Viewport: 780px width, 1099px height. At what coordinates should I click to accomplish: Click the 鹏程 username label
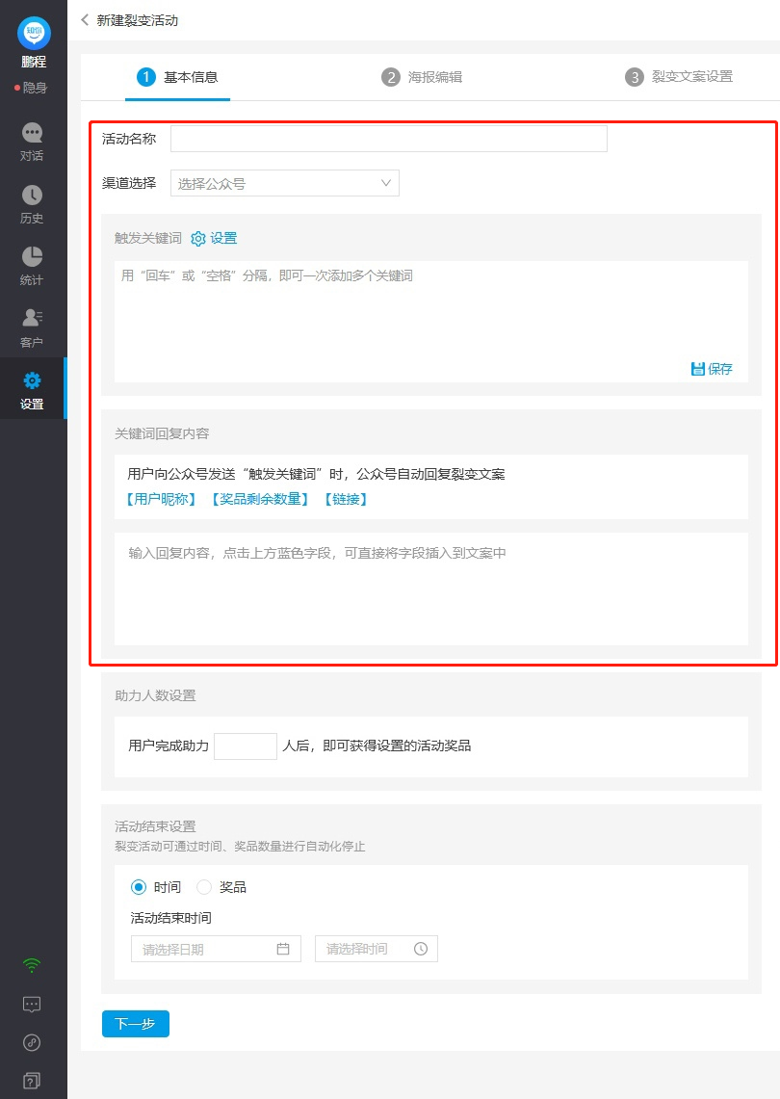coord(34,62)
